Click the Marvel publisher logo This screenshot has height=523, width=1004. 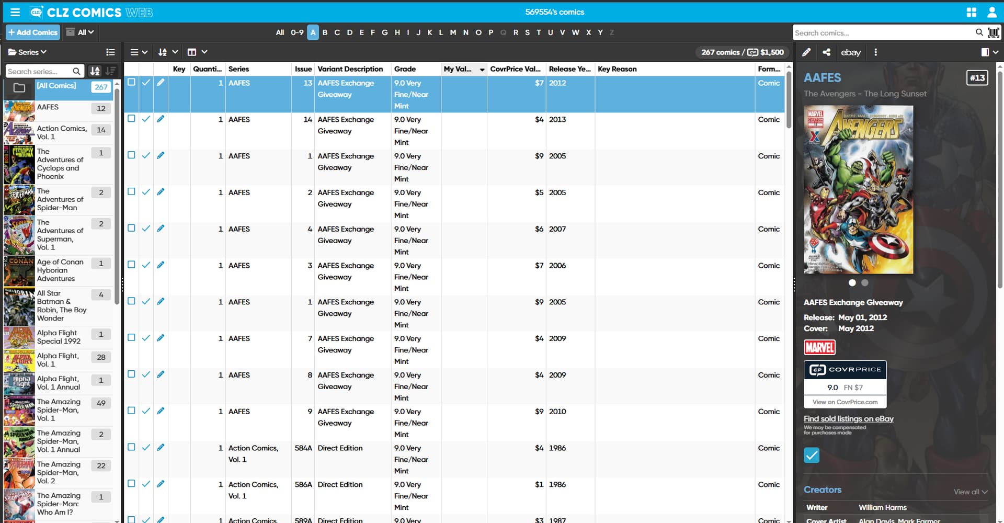click(x=819, y=347)
